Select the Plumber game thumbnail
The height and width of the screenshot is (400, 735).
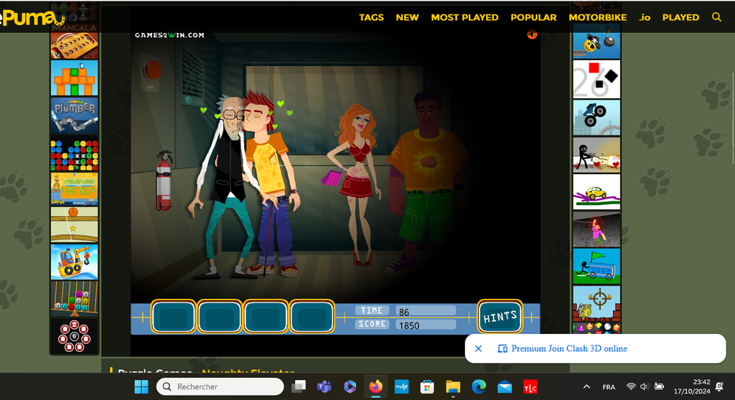pos(74,115)
